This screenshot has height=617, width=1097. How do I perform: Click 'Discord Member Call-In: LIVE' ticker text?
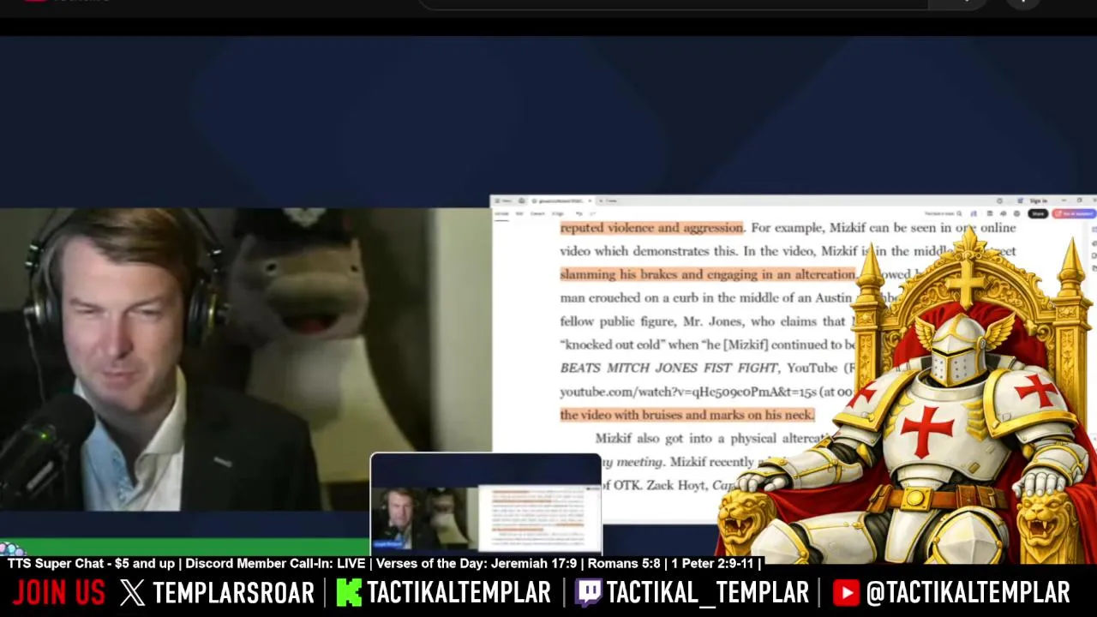point(275,564)
